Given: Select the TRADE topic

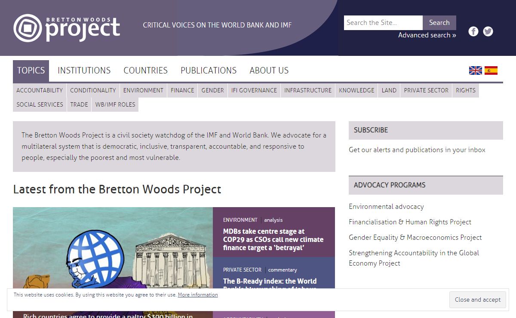Looking at the screenshot, I should point(79,104).
